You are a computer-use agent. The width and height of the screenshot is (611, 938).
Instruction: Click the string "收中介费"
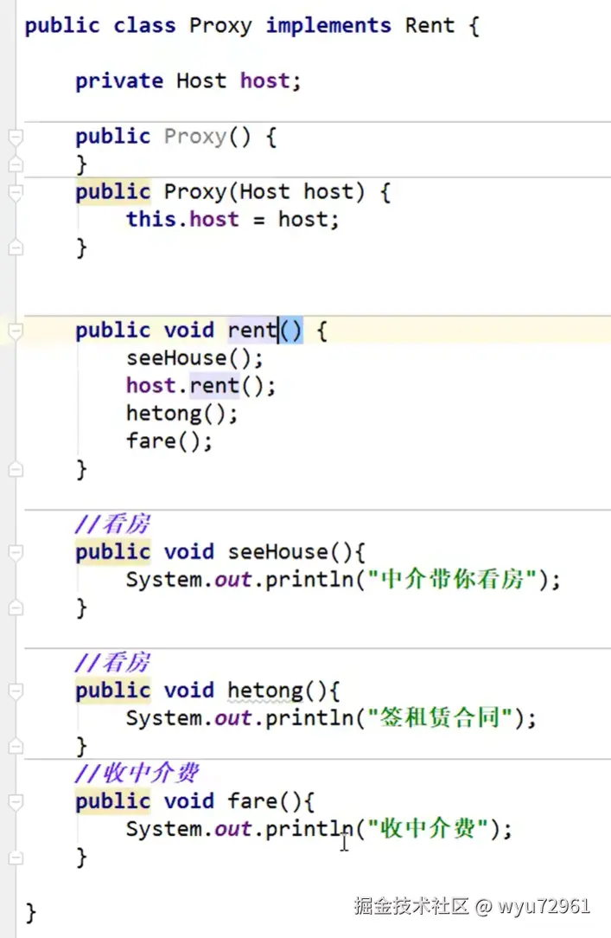click(x=427, y=829)
